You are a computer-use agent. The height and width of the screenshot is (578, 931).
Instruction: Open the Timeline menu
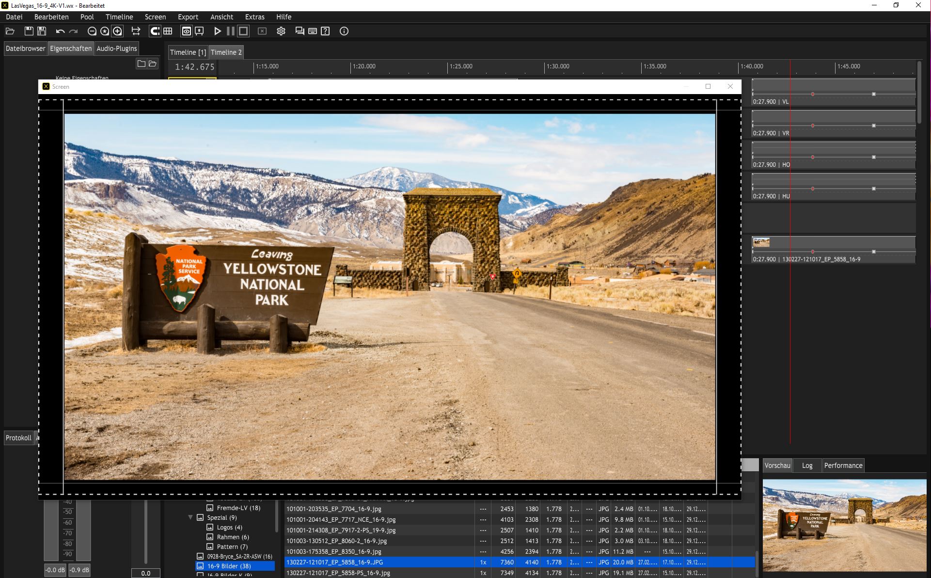pos(119,17)
